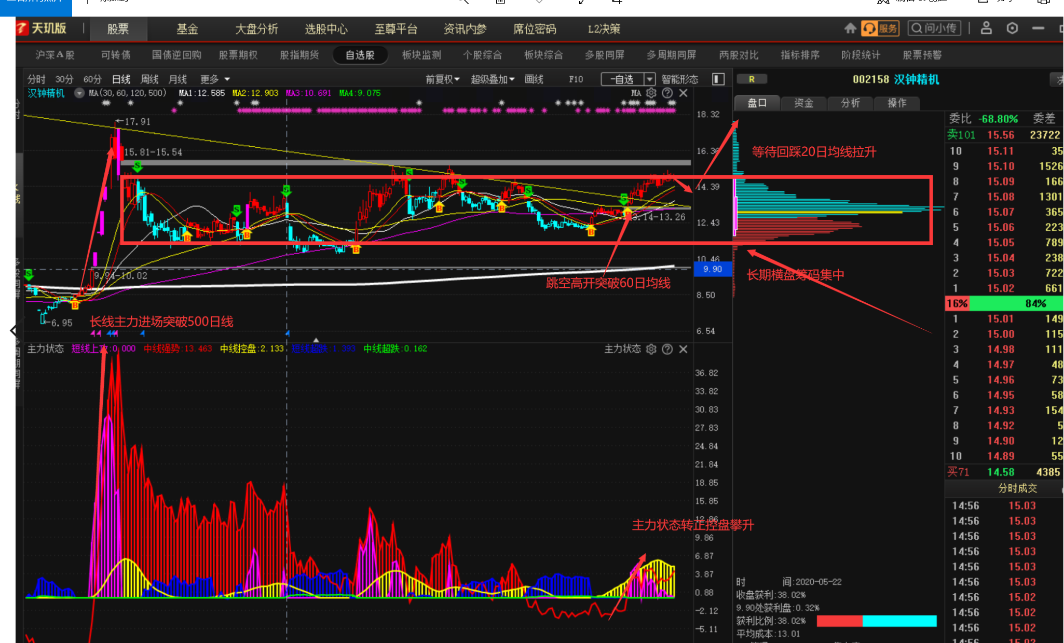
Task: Open L2决策 menu
Action: (x=604, y=29)
